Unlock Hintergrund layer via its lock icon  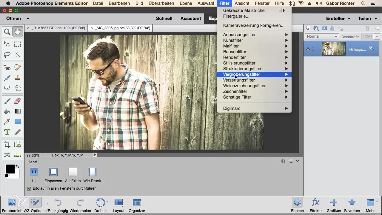pos(372,49)
